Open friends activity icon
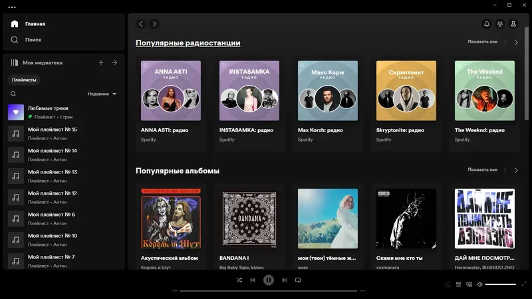Image resolution: width=532 pixels, height=299 pixels. pyautogui.click(x=500, y=24)
